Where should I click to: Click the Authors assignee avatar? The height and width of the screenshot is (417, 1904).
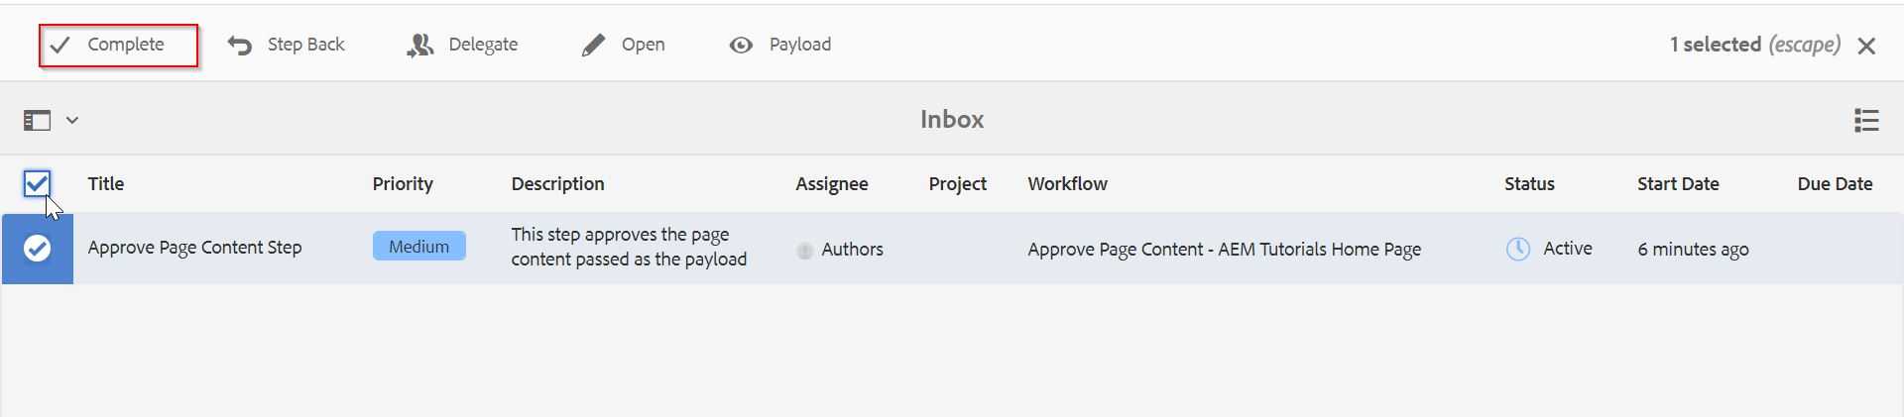tap(804, 251)
